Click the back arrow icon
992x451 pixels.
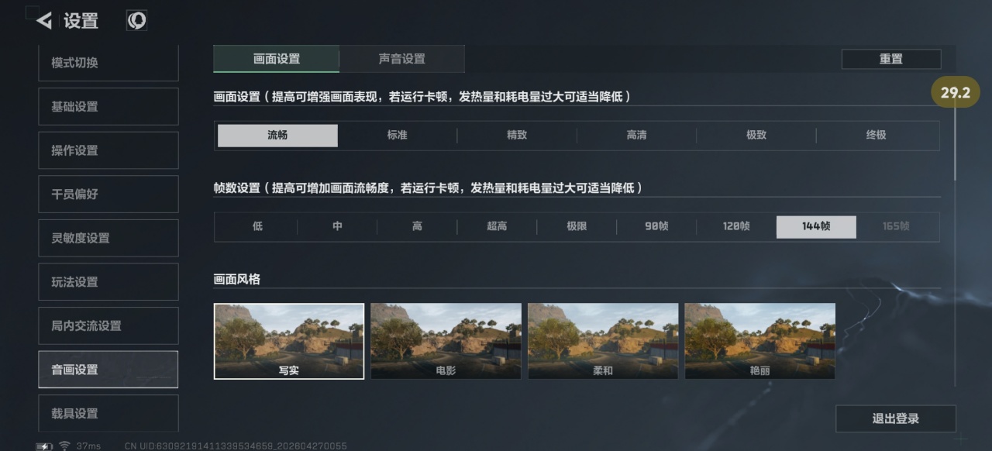click(x=44, y=21)
